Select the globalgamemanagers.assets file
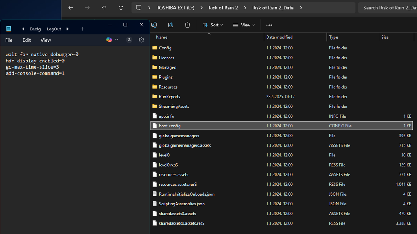The height and width of the screenshot is (234, 417). pyautogui.click(x=282, y=145)
